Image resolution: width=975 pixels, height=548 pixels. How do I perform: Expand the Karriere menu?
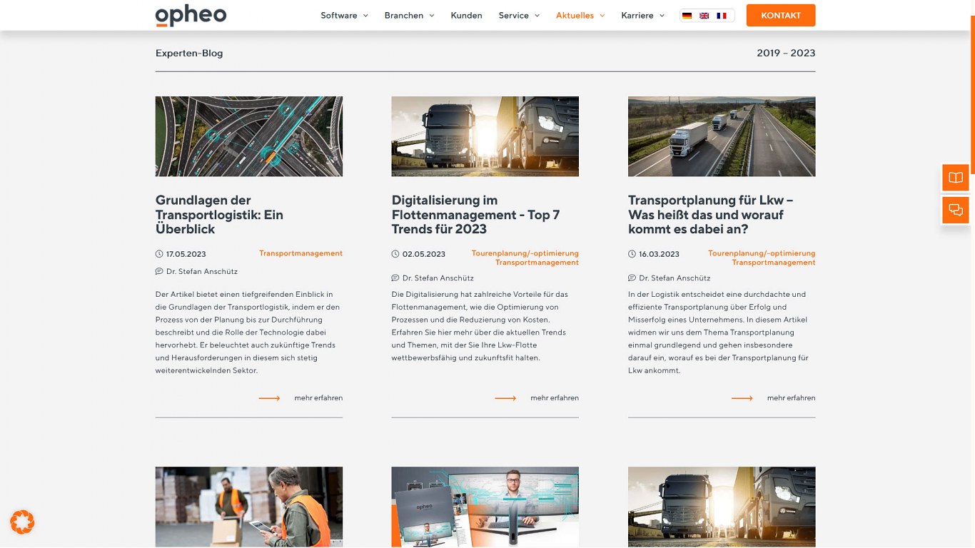(642, 16)
